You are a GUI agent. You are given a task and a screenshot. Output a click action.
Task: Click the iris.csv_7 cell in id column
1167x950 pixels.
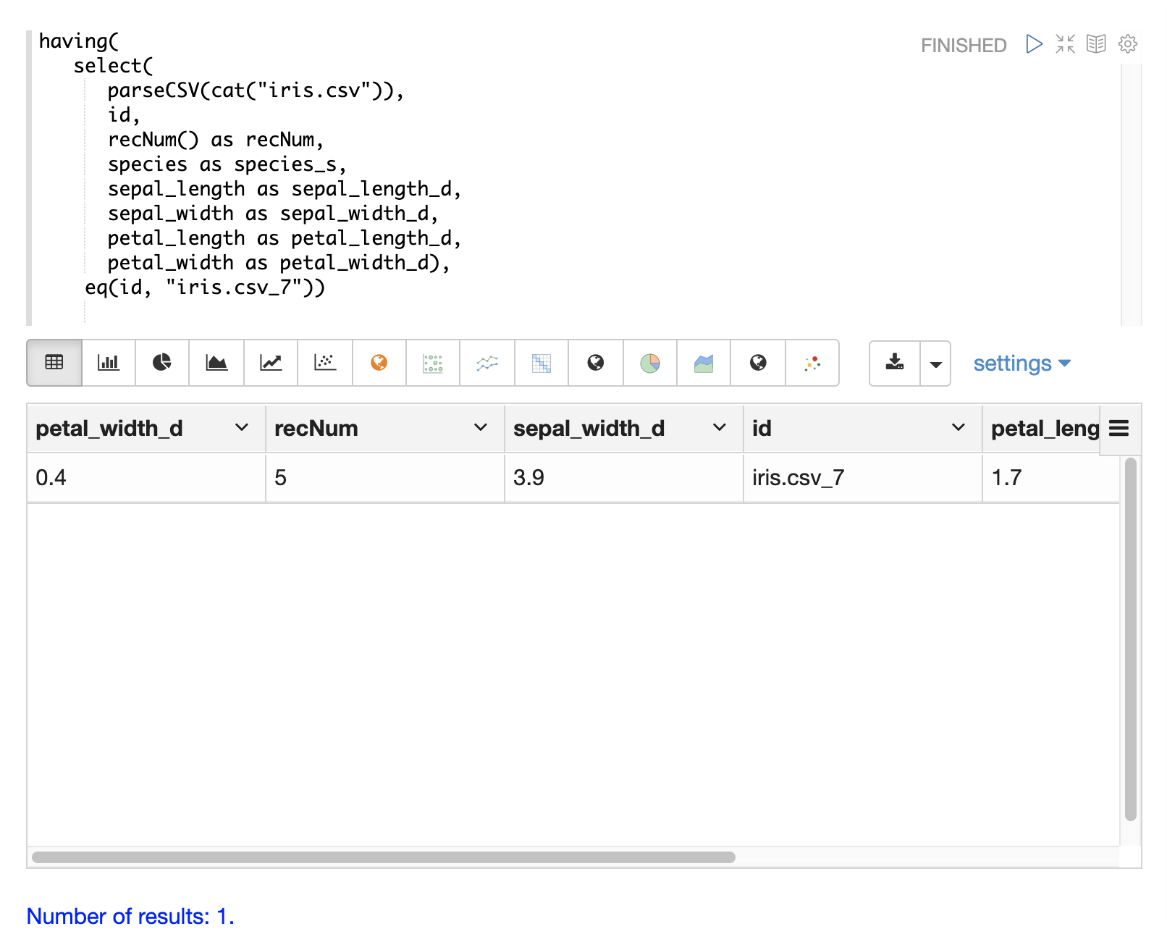pos(798,478)
